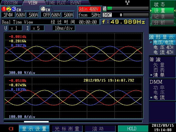Screen dimensions: 176x132
Task: Click the yellow frequency readout 49.989Hz
Action: [123, 22]
